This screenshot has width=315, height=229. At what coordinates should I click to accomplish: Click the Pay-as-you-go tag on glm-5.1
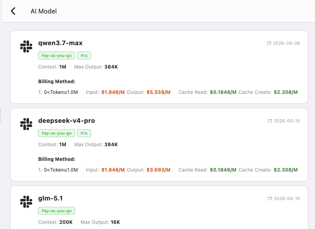point(57,211)
